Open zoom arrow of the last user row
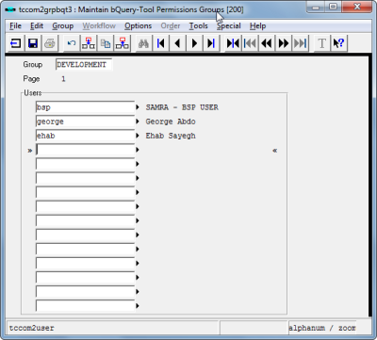The image size is (377, 340). [138, 306]
